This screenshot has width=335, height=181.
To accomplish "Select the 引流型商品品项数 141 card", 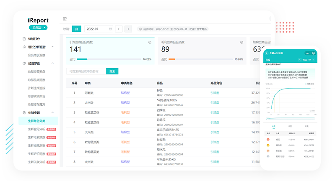I will (x=110, y=51).
